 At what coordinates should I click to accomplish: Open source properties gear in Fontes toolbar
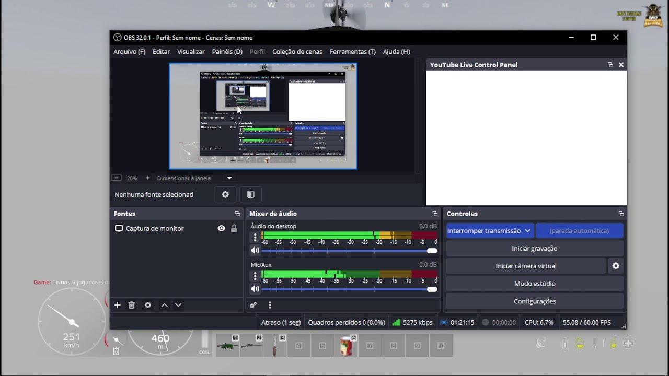click(148, 305)
